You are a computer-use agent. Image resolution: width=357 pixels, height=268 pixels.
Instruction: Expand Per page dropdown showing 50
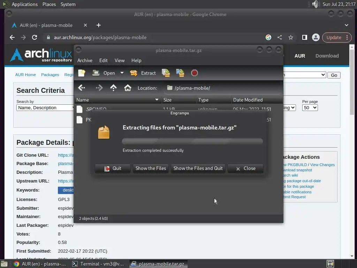[310, 108]
